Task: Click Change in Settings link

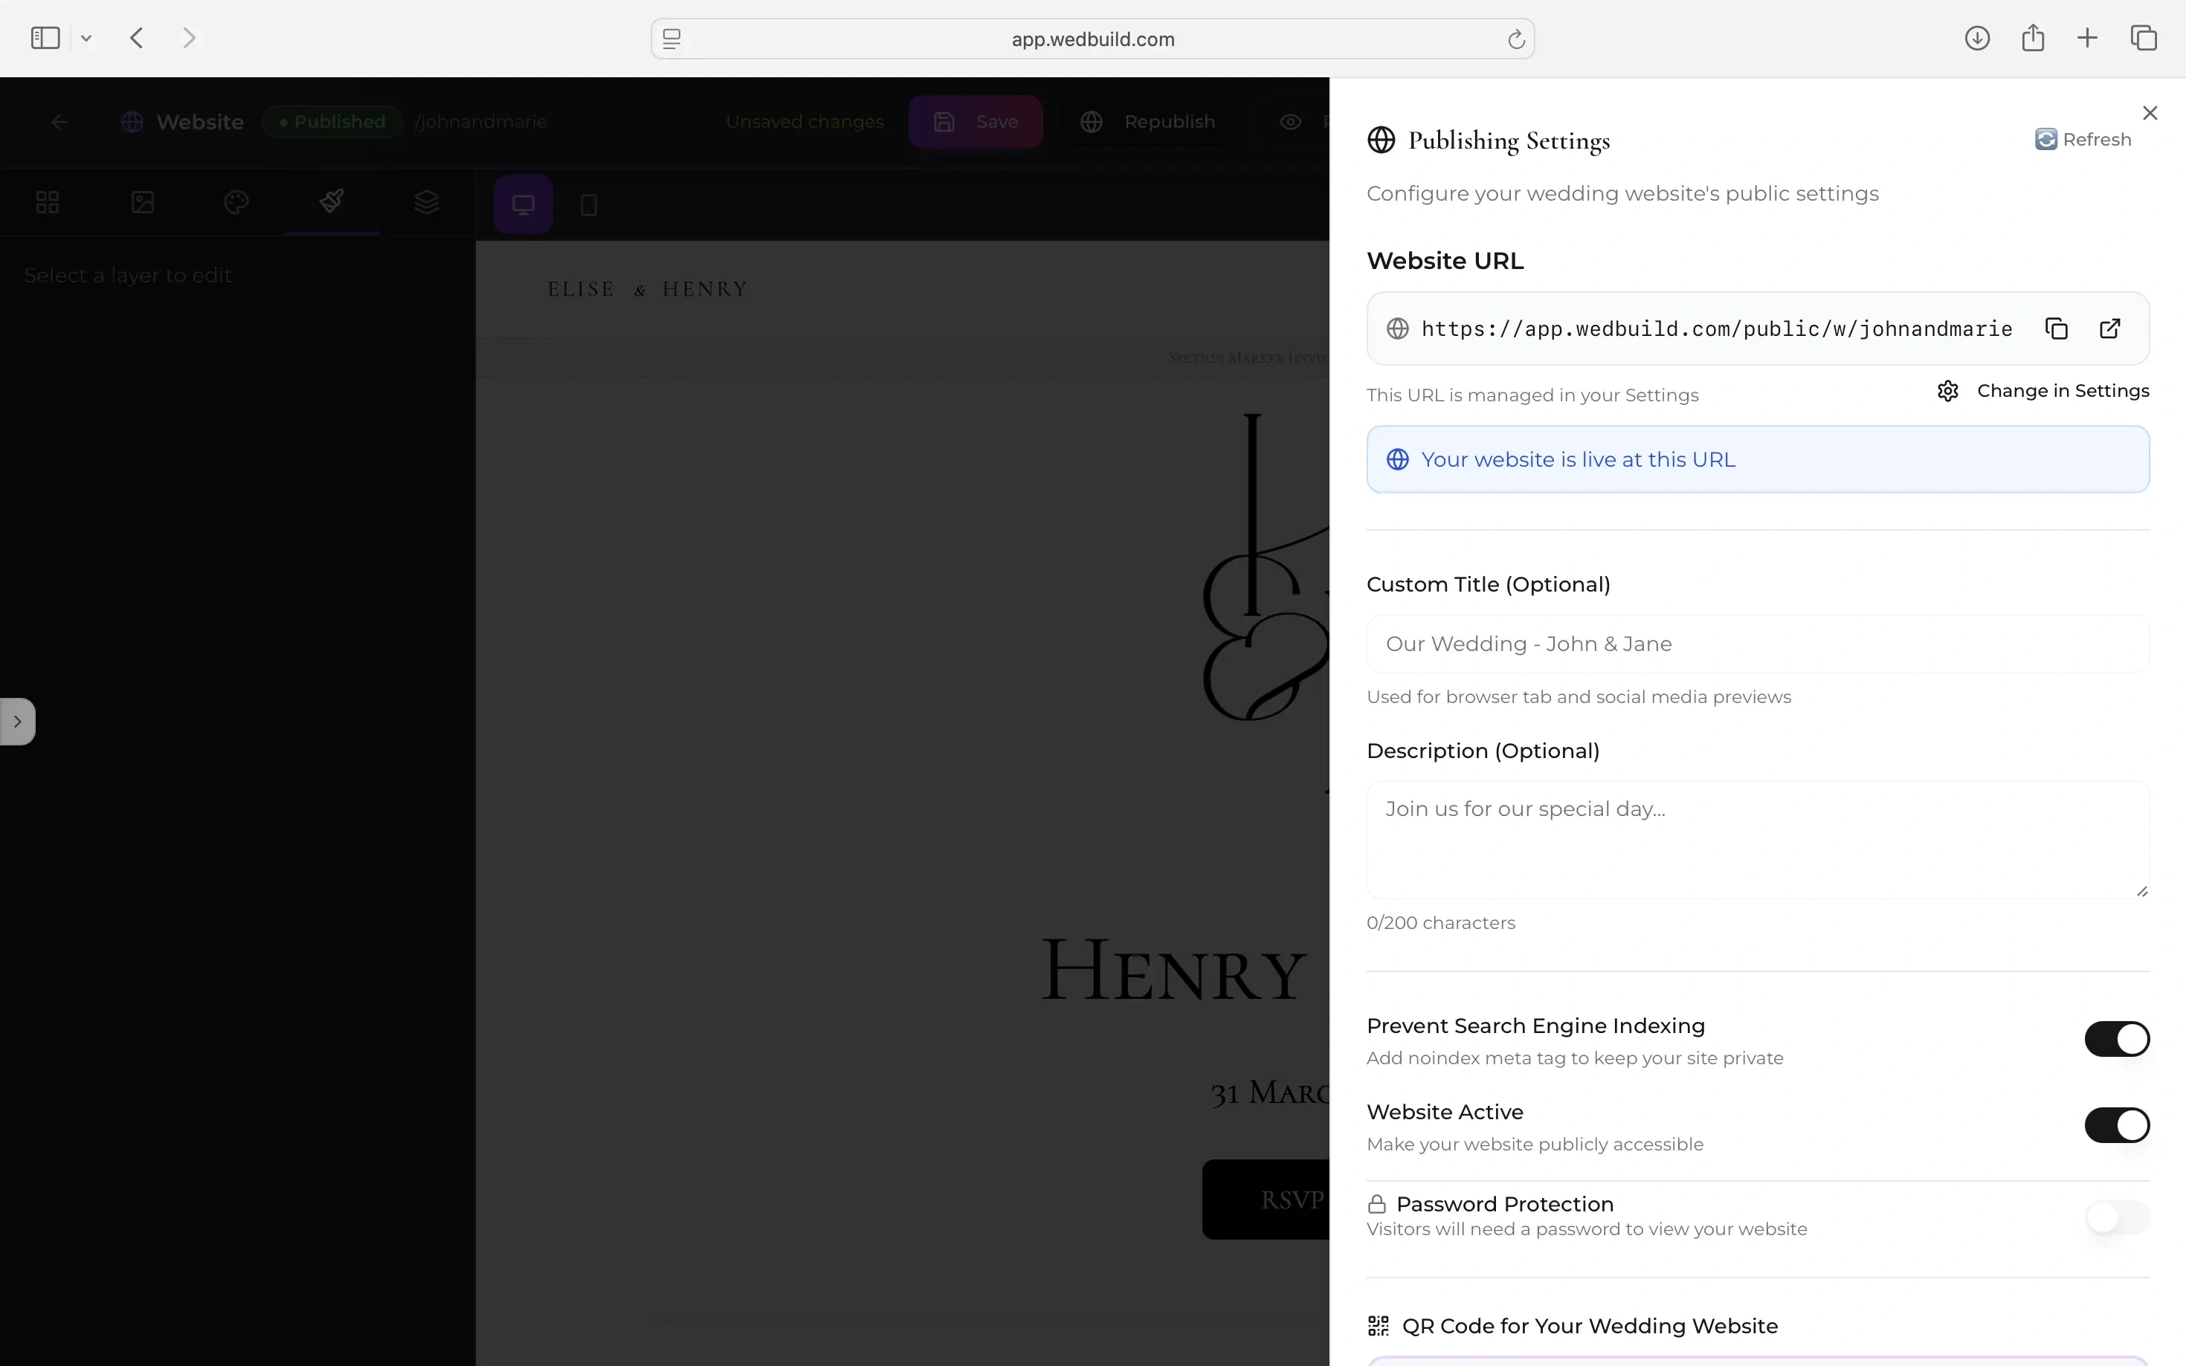Action: click(x=2042, y=390)
